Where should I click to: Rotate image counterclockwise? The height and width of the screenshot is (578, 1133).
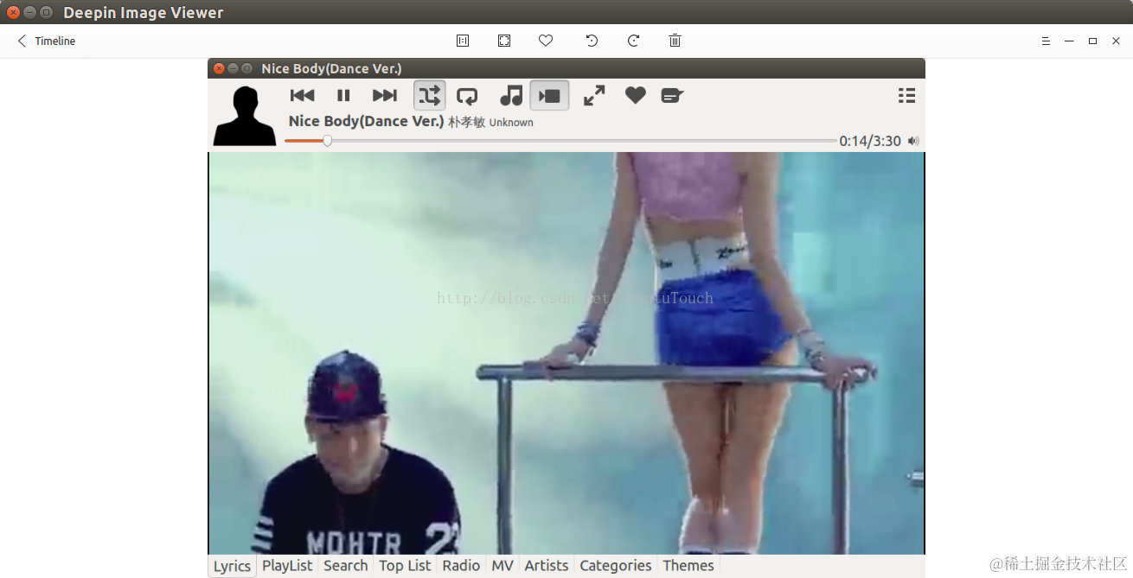[592, 41]
